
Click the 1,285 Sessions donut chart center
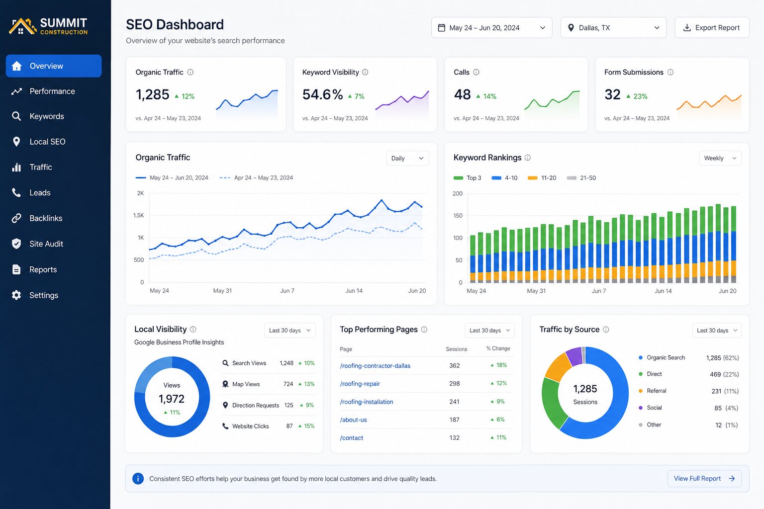(585, 394)
